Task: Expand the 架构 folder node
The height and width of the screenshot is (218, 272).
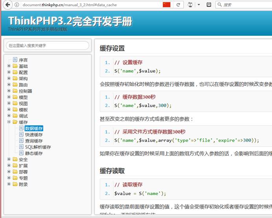Action: coord(9,78)
